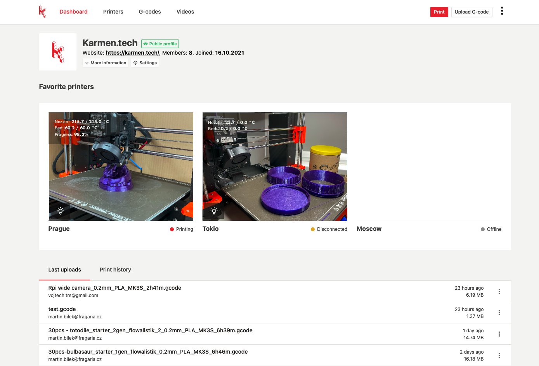
Task: Click the Public profile badge
Action: click(160, 44)
